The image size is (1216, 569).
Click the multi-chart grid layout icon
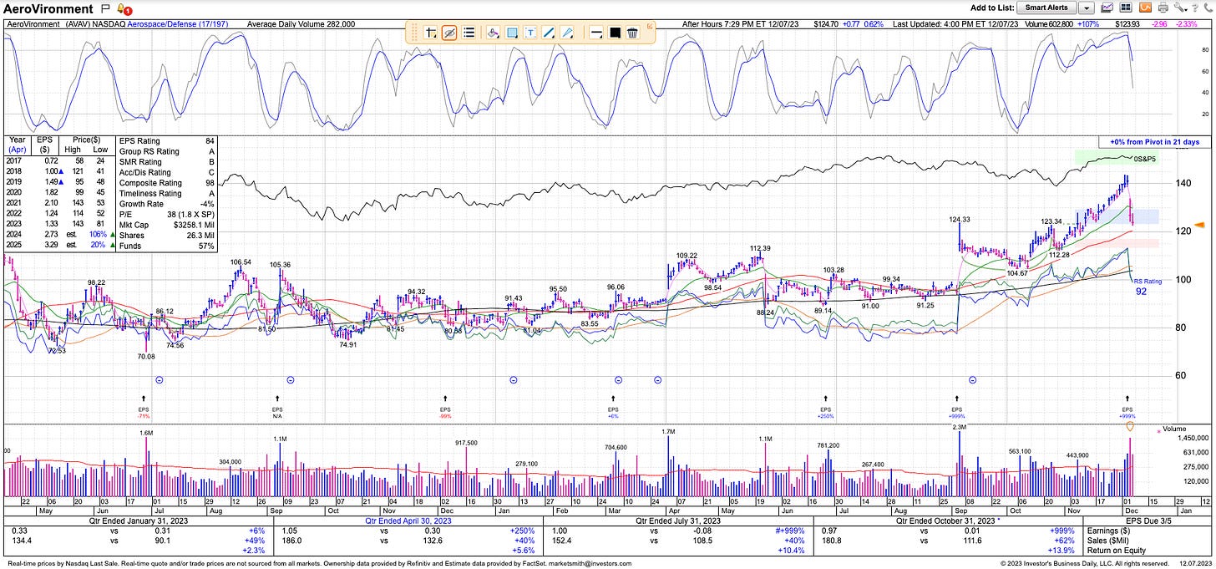[1126, 8]
